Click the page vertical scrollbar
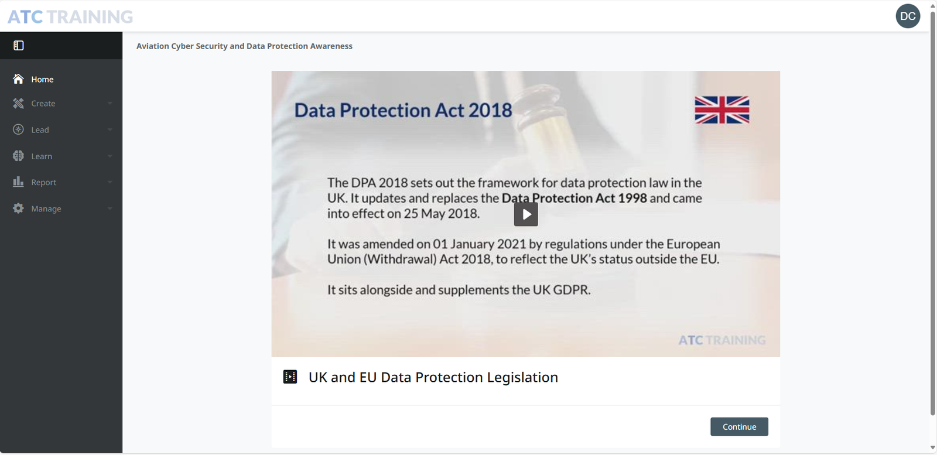This screenshot has width=937, height=455. 933,211
